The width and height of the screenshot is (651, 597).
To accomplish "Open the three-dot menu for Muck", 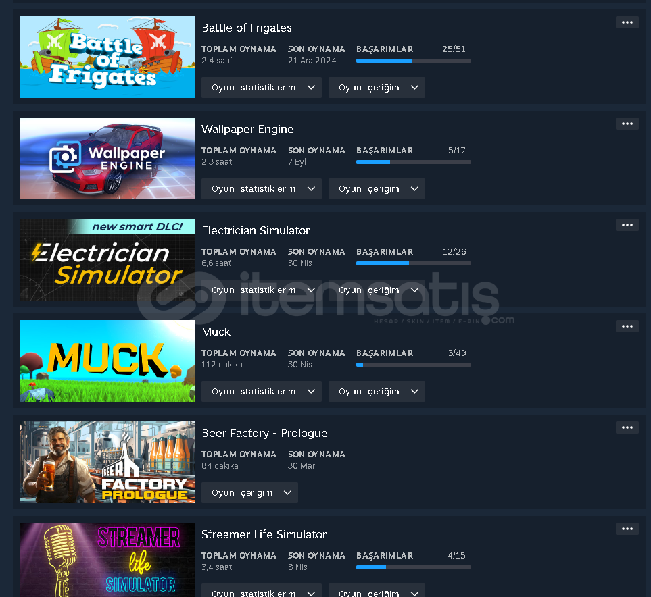I will [627, 326].
